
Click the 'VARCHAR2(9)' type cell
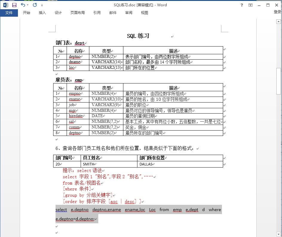click(105, 105)
